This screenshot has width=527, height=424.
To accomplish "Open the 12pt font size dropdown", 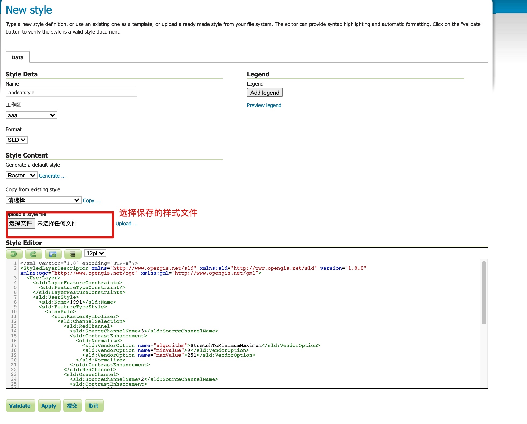I will [95, 253].
